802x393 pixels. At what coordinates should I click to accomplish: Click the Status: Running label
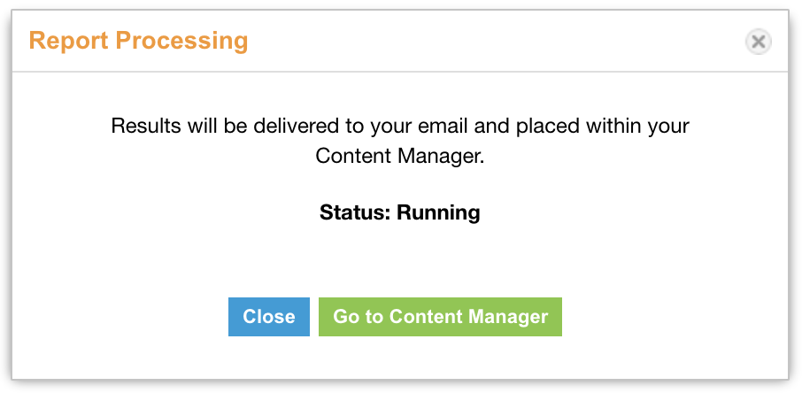click(x=400, y=212)
